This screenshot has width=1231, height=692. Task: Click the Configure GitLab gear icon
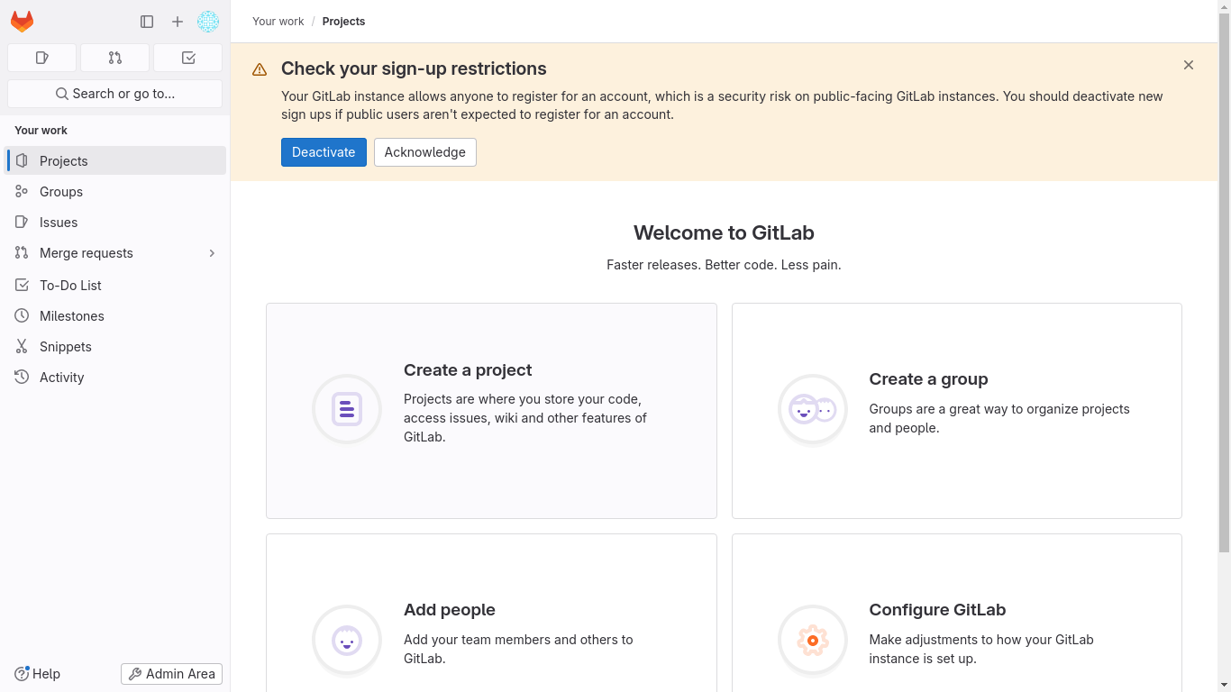[812, 641]
